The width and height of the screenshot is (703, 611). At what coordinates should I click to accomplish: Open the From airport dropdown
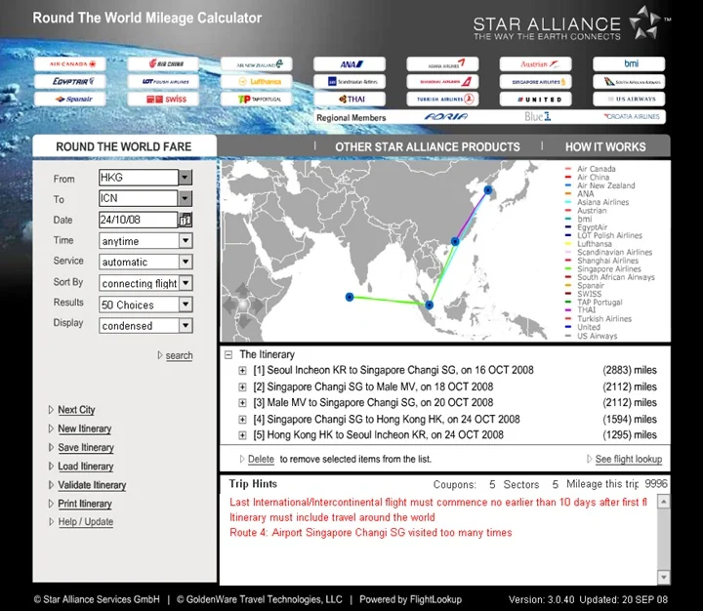click(x=185, y=178)
